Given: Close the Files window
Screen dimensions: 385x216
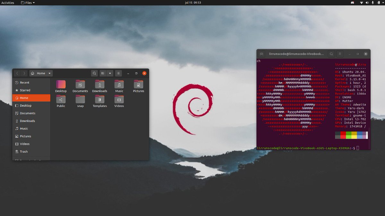Looking at the screenshot, I should click(144, 73).
